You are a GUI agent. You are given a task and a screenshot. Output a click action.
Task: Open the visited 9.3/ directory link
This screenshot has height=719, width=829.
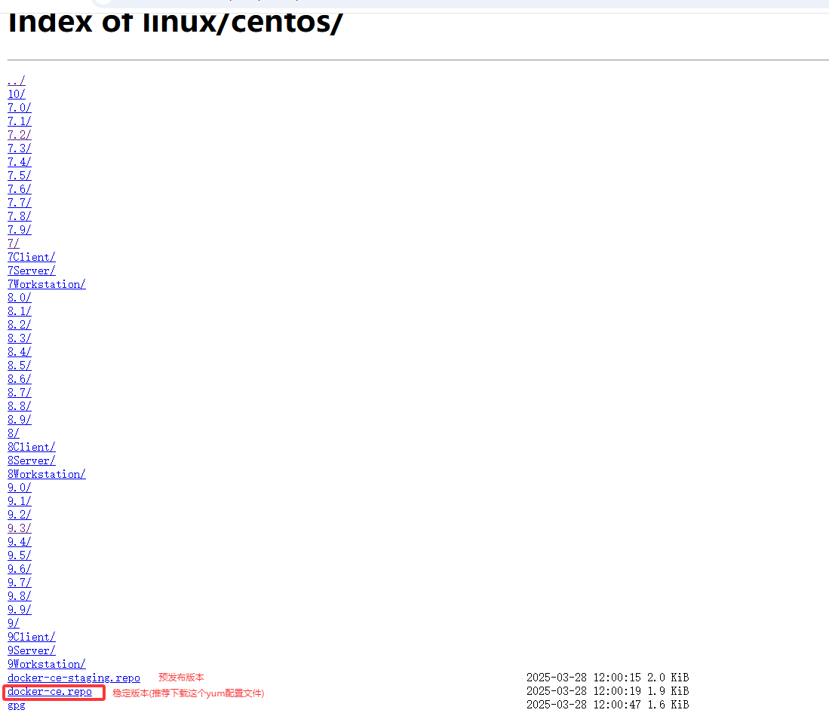pos(20,528)
